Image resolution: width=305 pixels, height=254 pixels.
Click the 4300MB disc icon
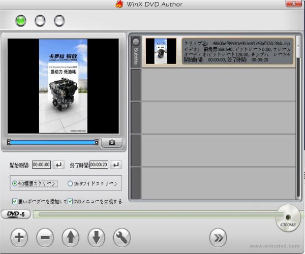(x=288, y=218)
